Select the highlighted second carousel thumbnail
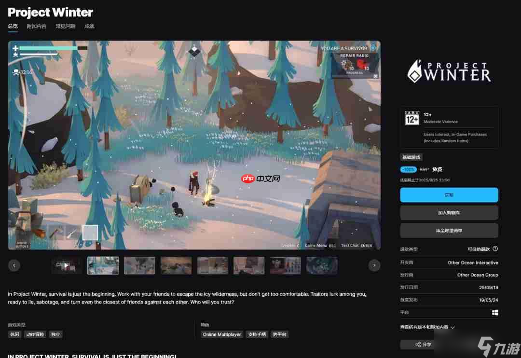The image size is (521, 358). (103, 265)
